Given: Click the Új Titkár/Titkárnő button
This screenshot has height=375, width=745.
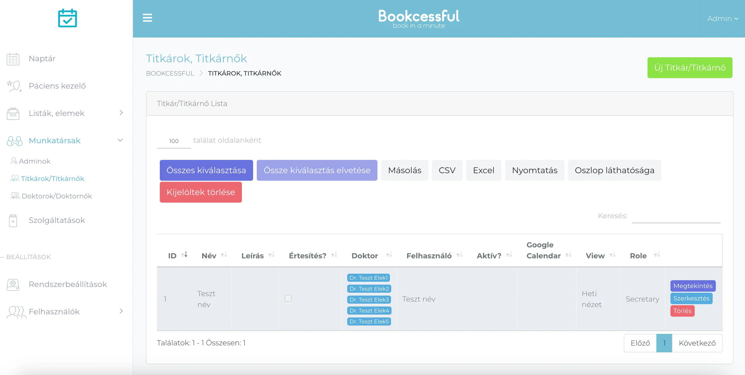Looking at the screenshot, I should pos(689,68).
